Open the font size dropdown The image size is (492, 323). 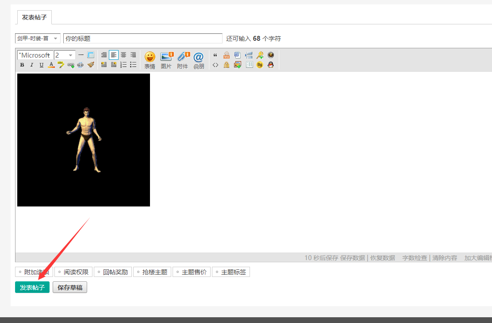click(65, 55)
